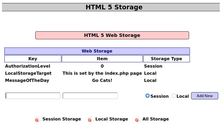Click the Session Storage text link
Screen dimensions: 224x127
pos(61,119)
